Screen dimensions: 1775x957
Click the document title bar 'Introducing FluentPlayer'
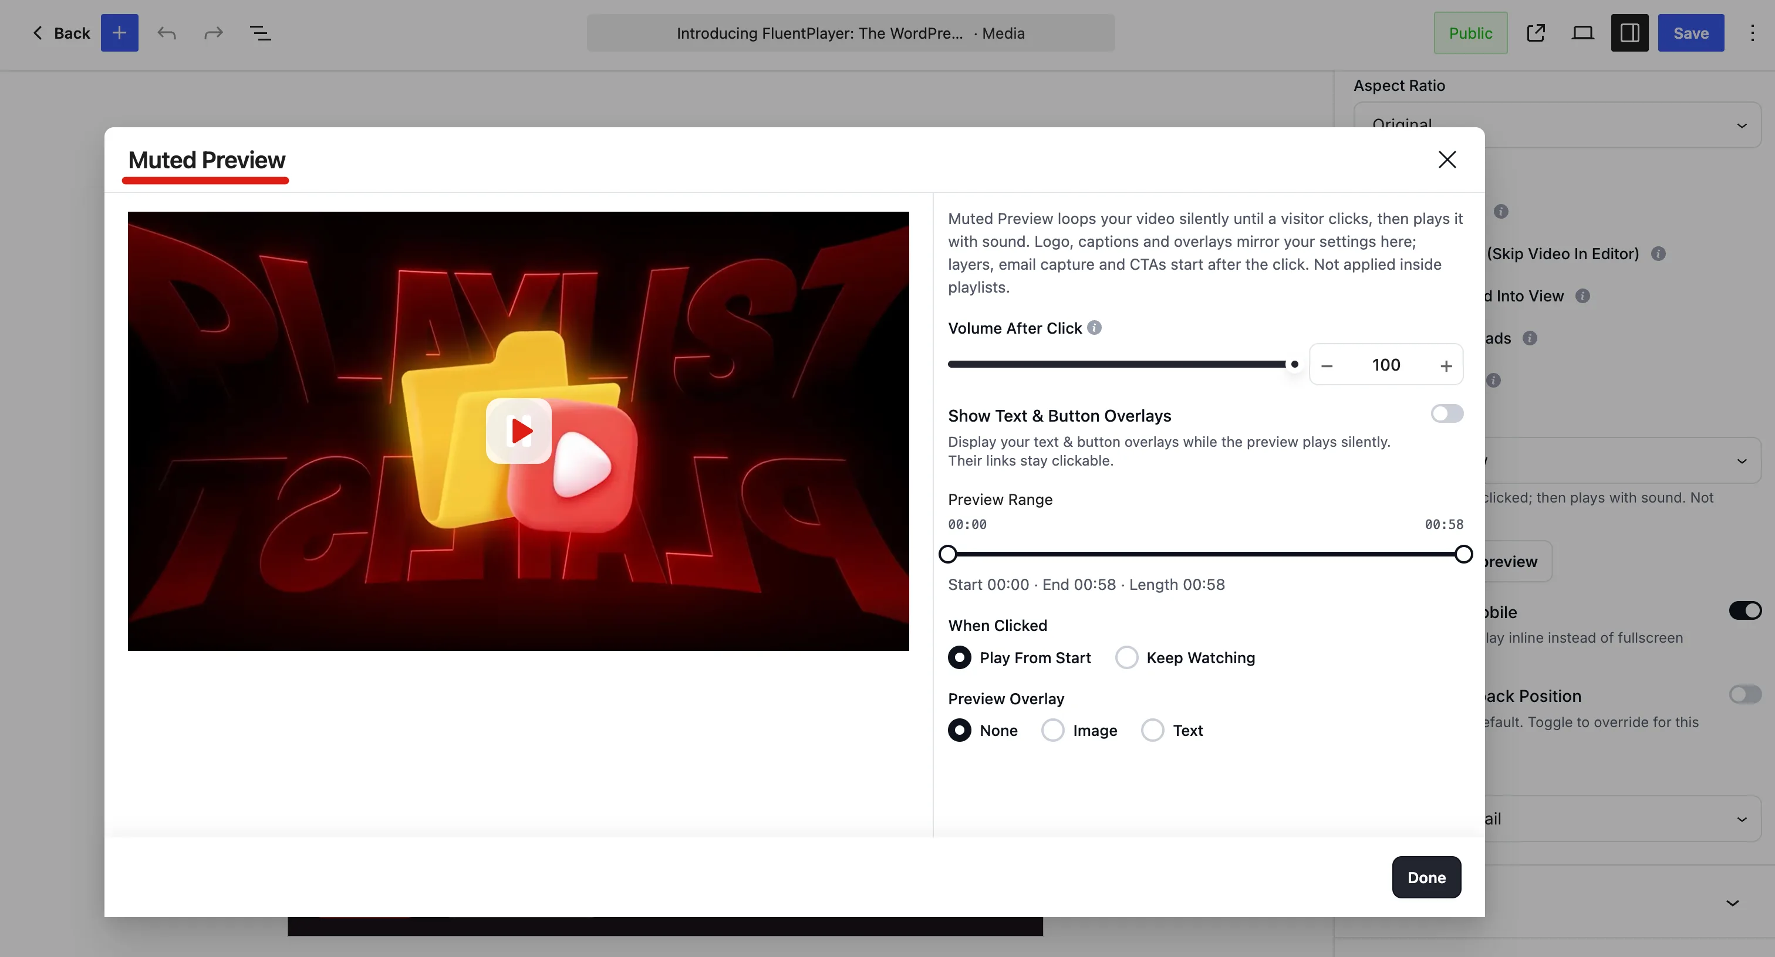(x=851, y=33)
